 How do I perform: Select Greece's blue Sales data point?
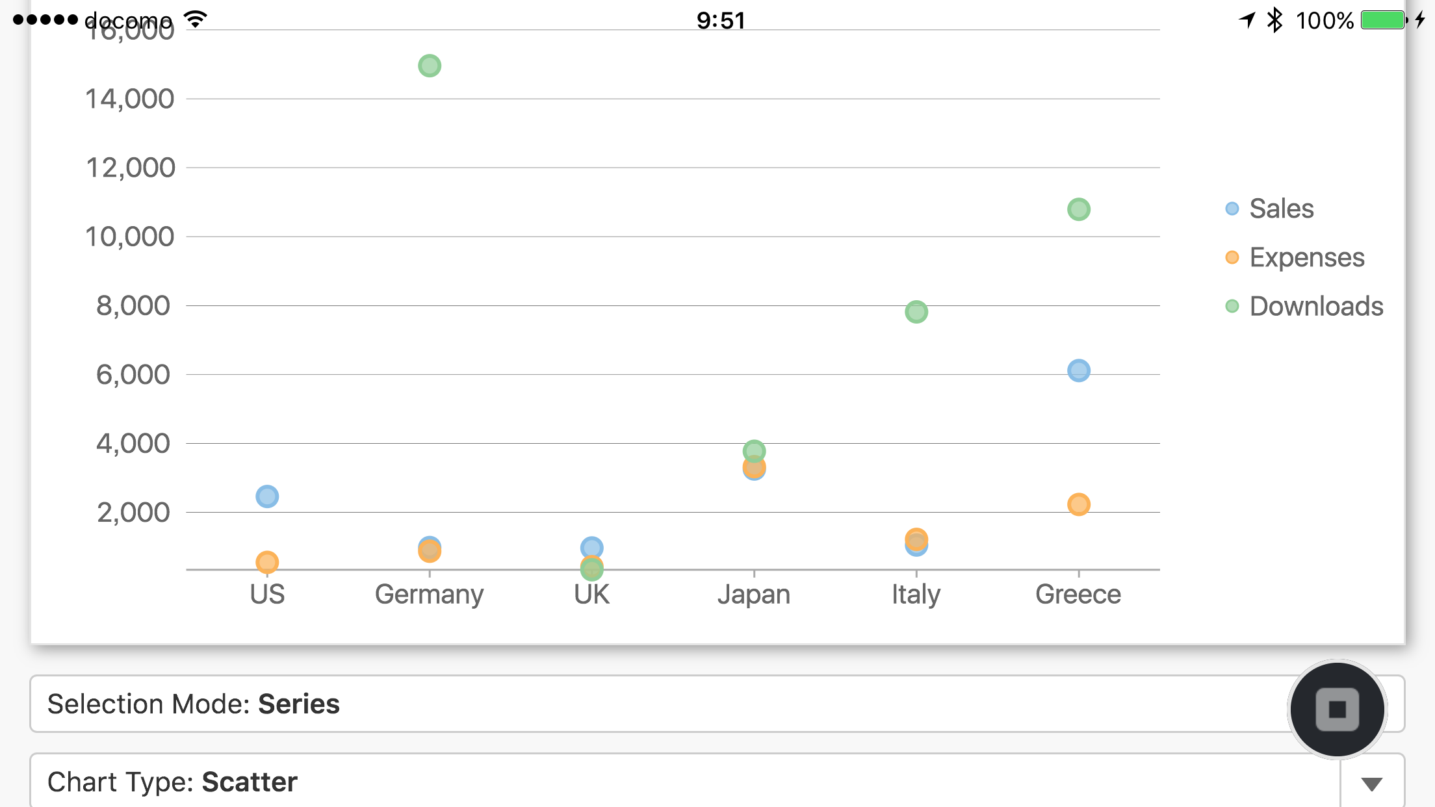click(x=1078, y=370)
